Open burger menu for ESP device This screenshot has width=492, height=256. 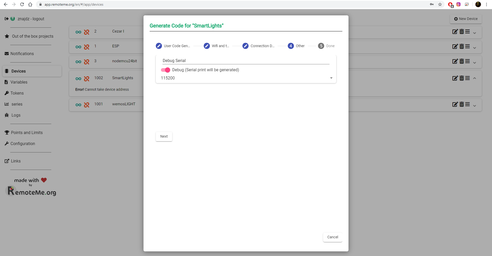(468, 46)
